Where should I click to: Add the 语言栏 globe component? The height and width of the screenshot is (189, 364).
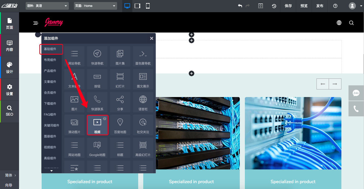[x=143, y=102]
